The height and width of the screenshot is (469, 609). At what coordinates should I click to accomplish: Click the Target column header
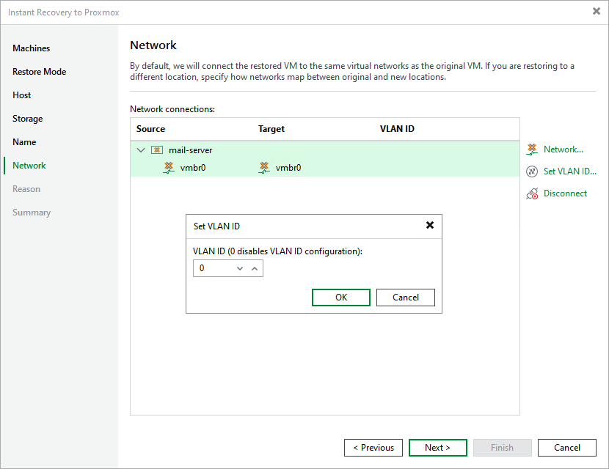tap(271, 129)
